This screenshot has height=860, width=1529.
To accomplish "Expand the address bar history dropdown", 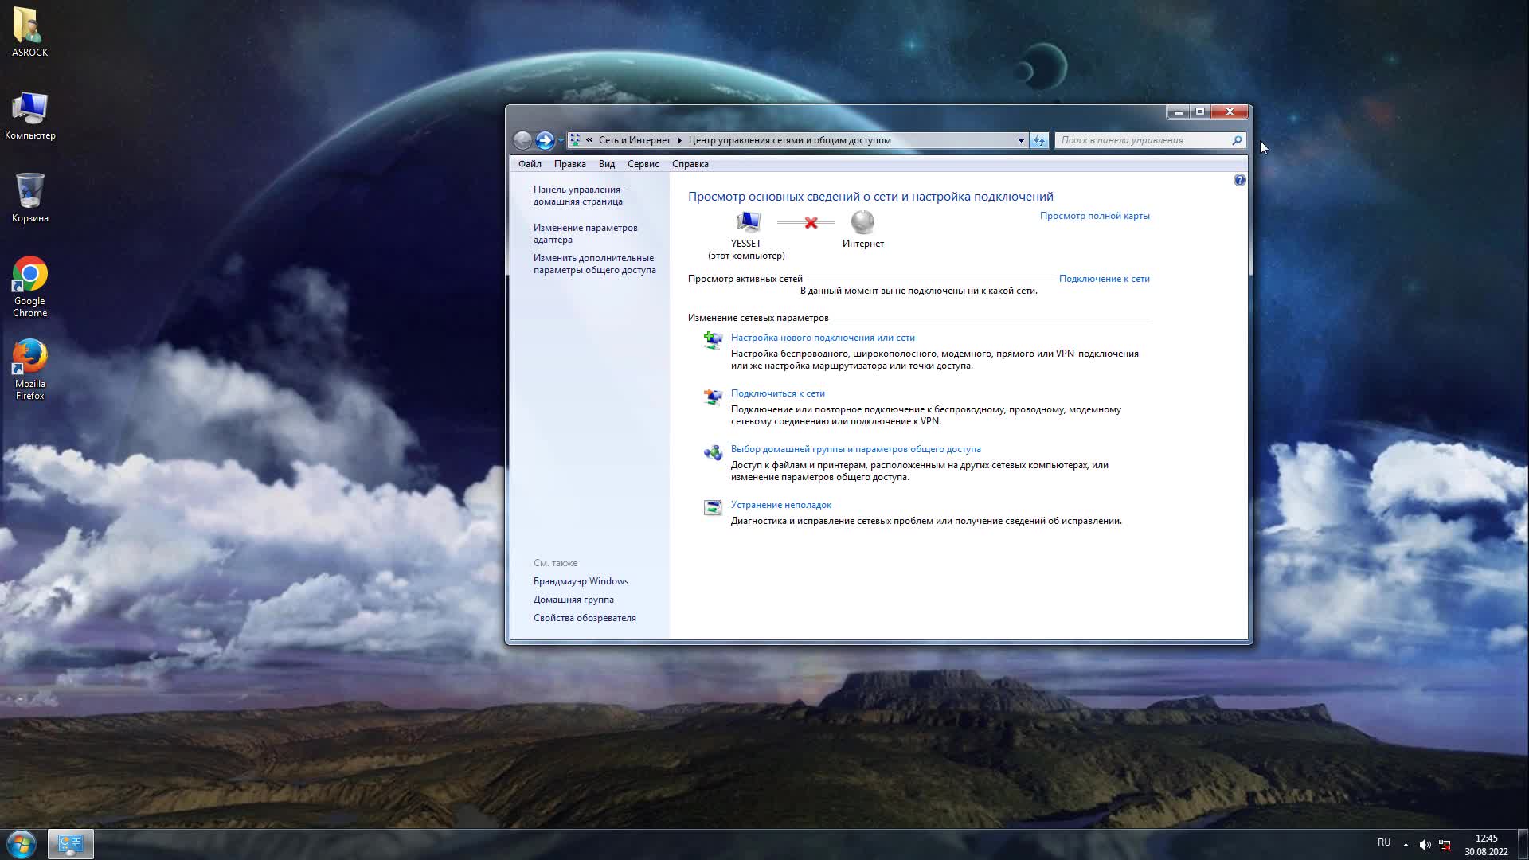I will [x=1021, y=140].
